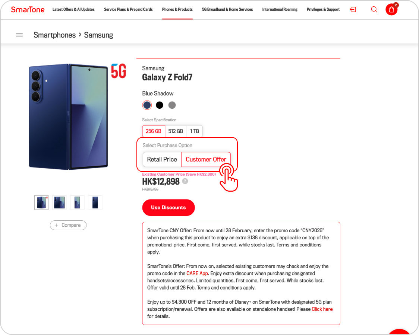419x335 pixels.
Task: Open the hamburger menu icon
Action: coord(19,35)
